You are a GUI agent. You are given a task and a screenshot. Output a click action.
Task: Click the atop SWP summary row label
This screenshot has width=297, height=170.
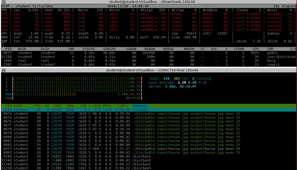click(x=4, y=41)
